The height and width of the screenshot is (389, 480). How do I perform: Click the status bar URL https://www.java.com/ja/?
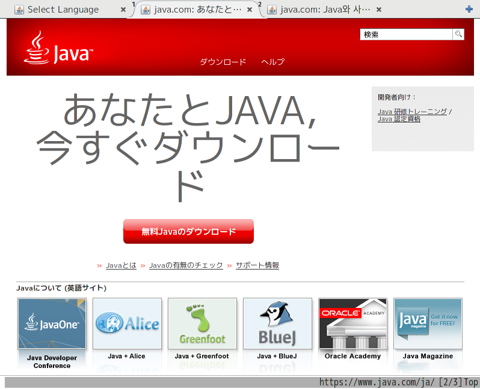pyautogui.click(x=377, y=382)
